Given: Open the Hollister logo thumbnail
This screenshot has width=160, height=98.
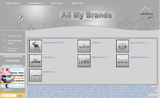Looking at the screenshot, I should pos(84,46).
